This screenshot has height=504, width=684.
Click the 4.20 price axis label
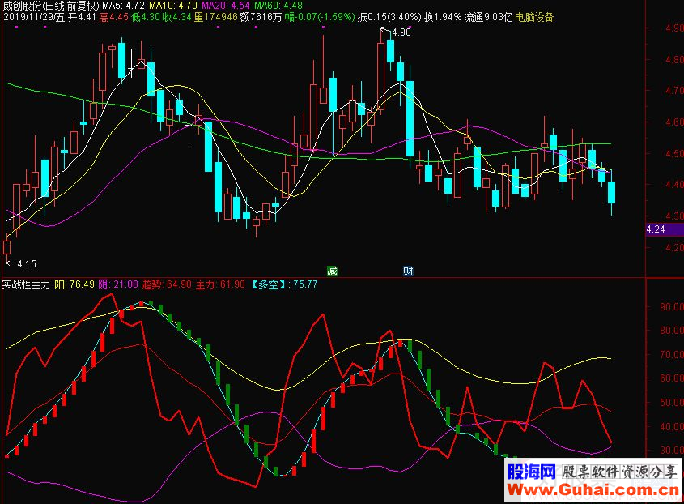[674, 248]
